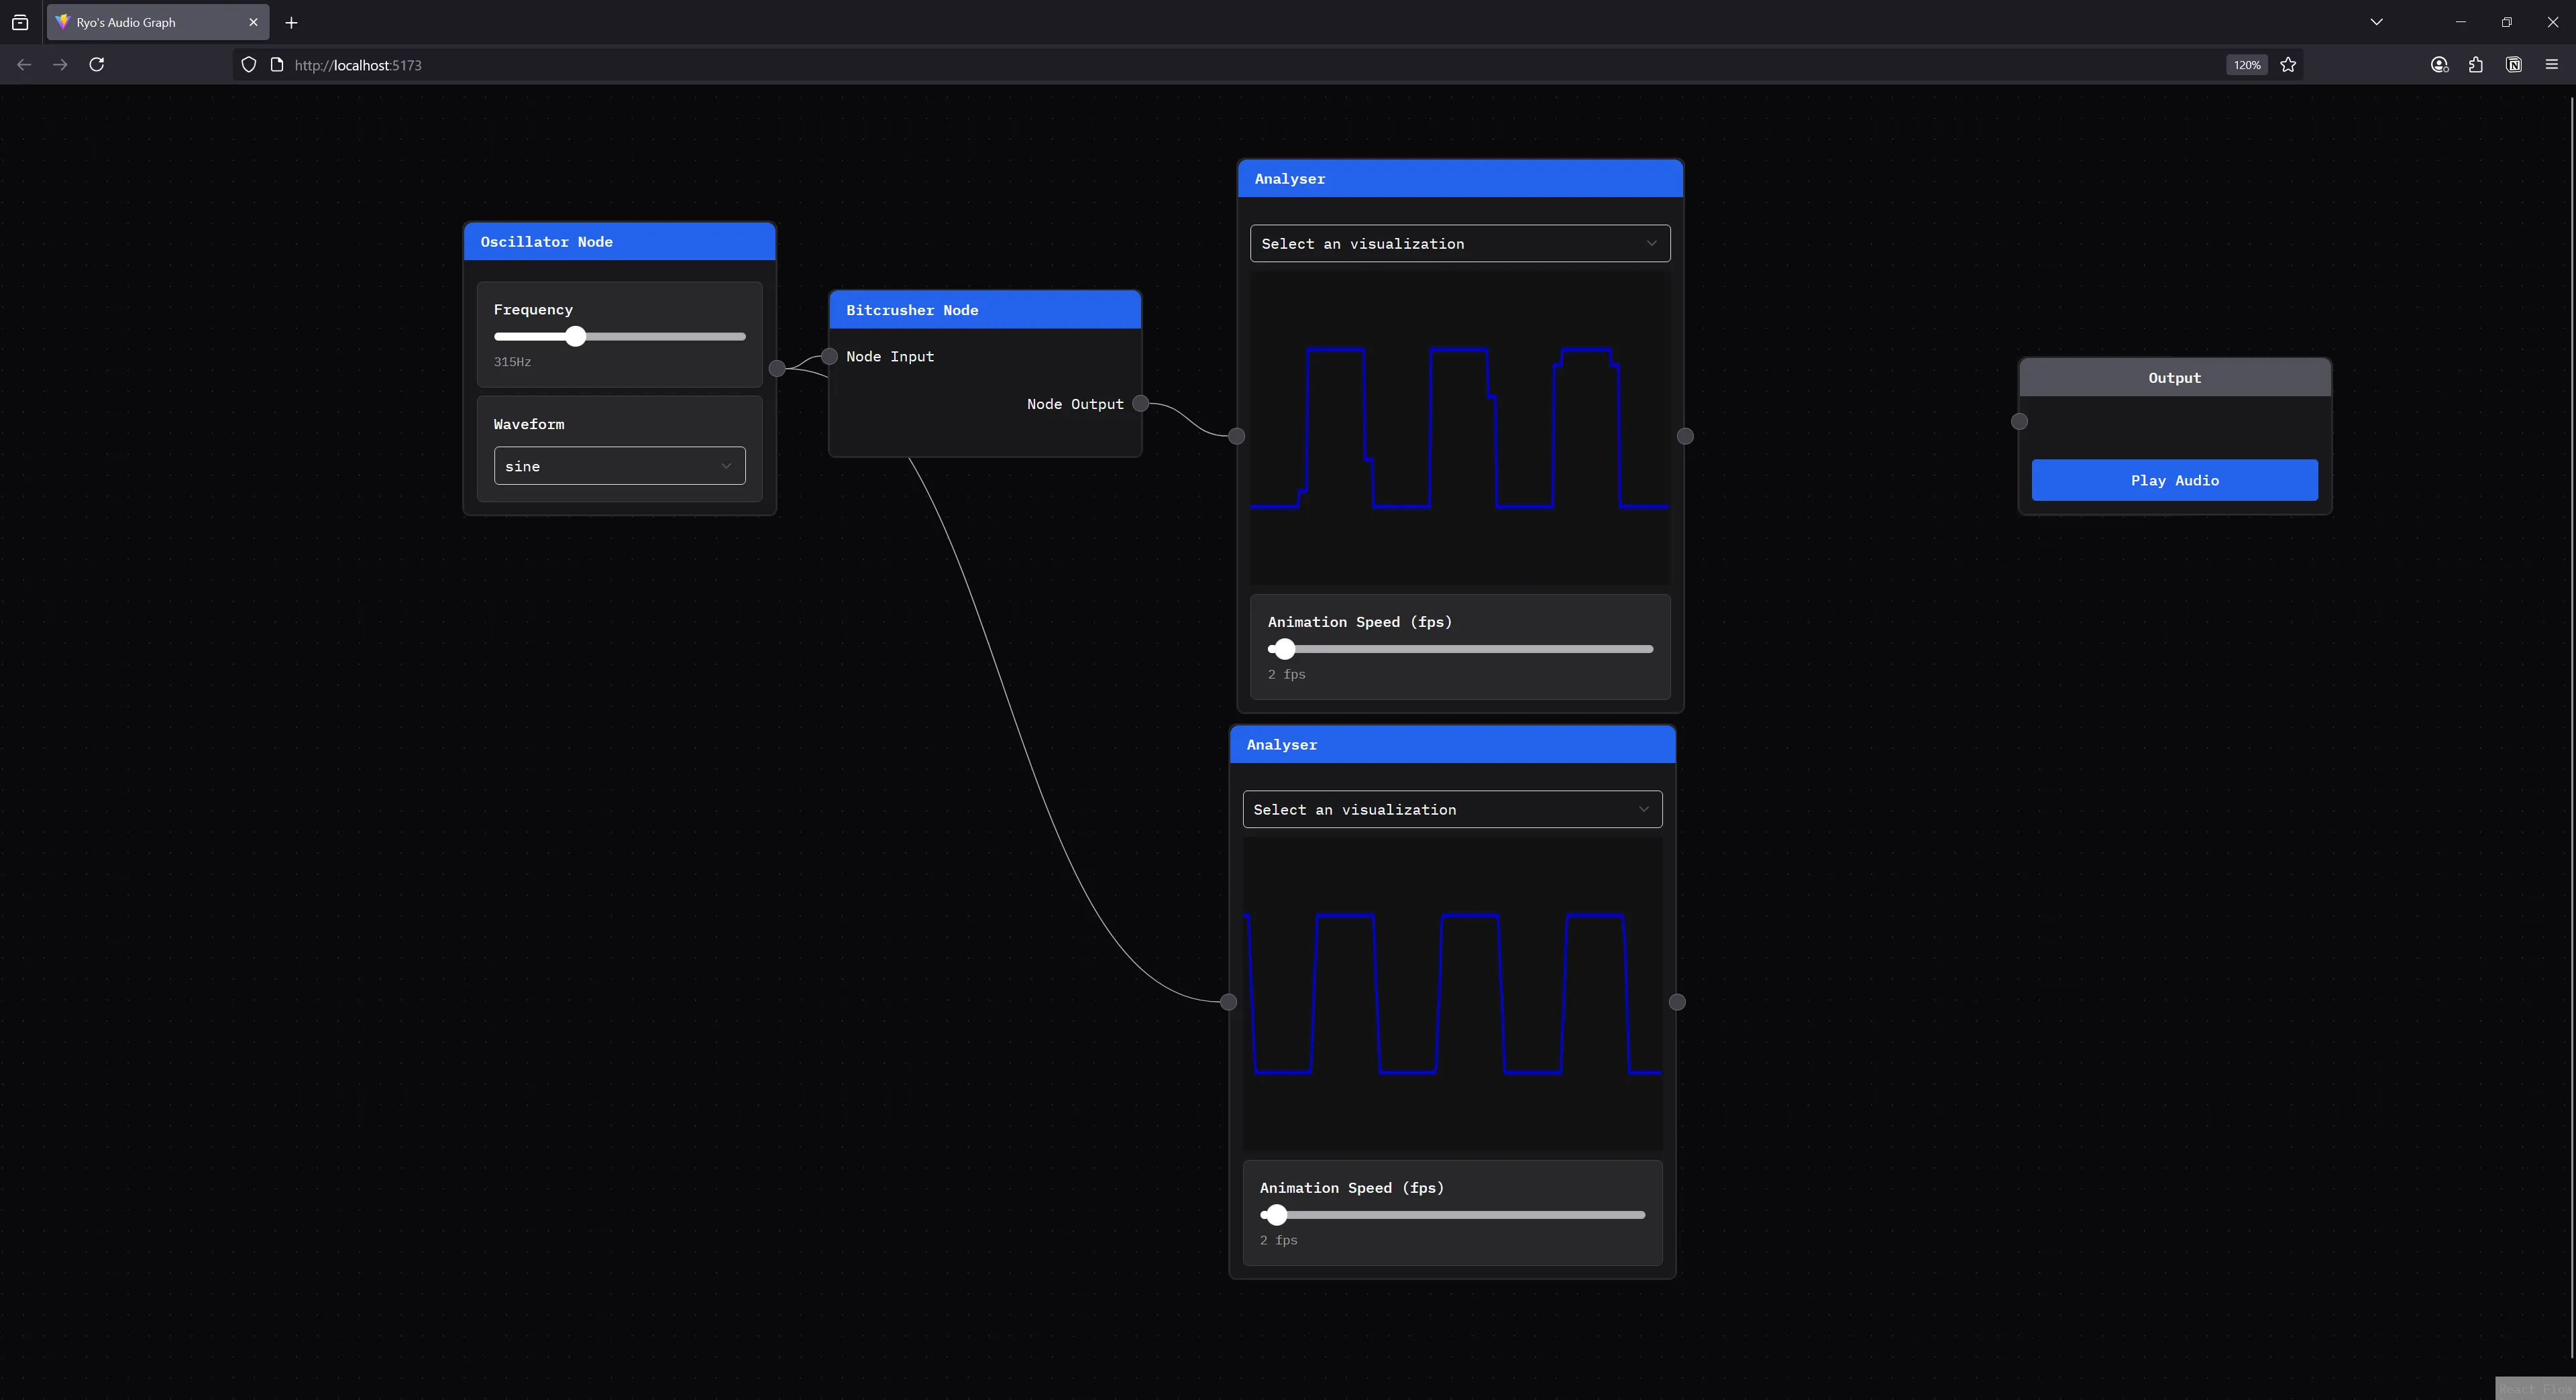
Task: Reload the localhost:5173 page
Action: [97, 64]
